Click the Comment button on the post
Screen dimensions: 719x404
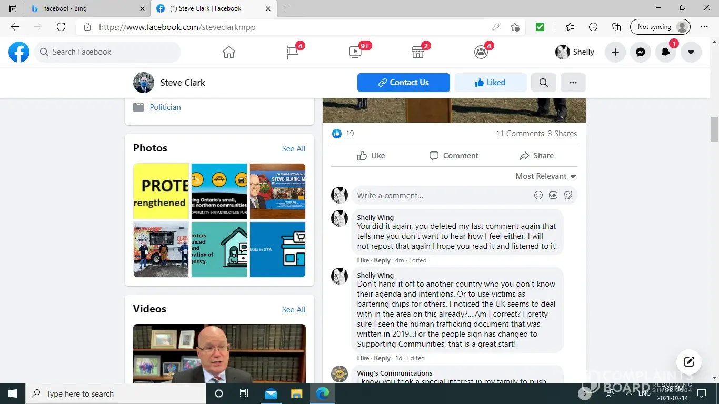[454, 156]
